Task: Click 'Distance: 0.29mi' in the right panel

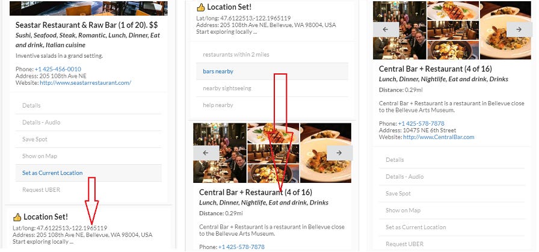Action: click(x=401, y=90)
